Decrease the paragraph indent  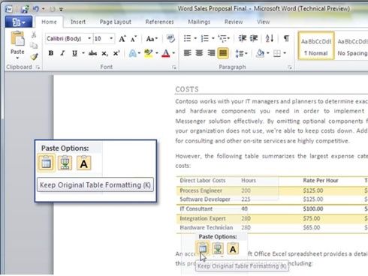tap(242, 38)
